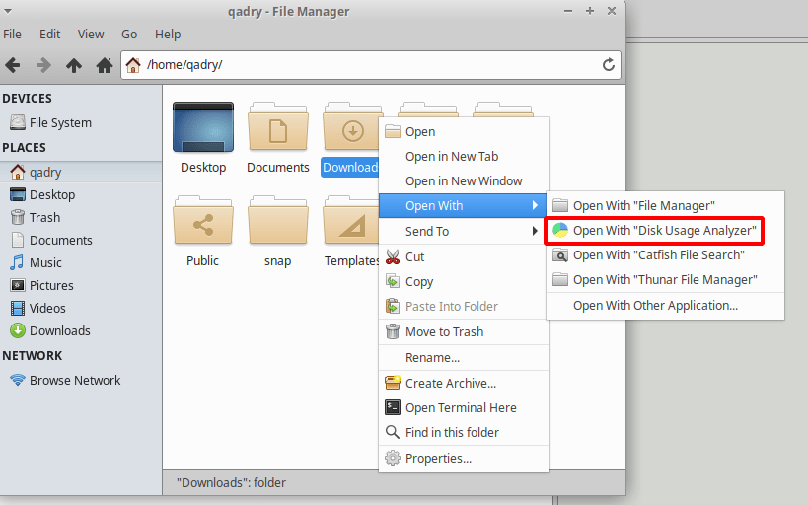
Task: Select the Desktop folder icon in file view
Action: (203, 127)
